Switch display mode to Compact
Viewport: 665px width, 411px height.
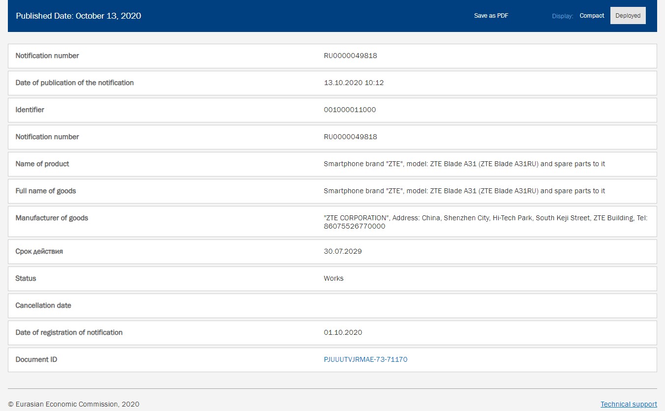(x=592, y=16)
